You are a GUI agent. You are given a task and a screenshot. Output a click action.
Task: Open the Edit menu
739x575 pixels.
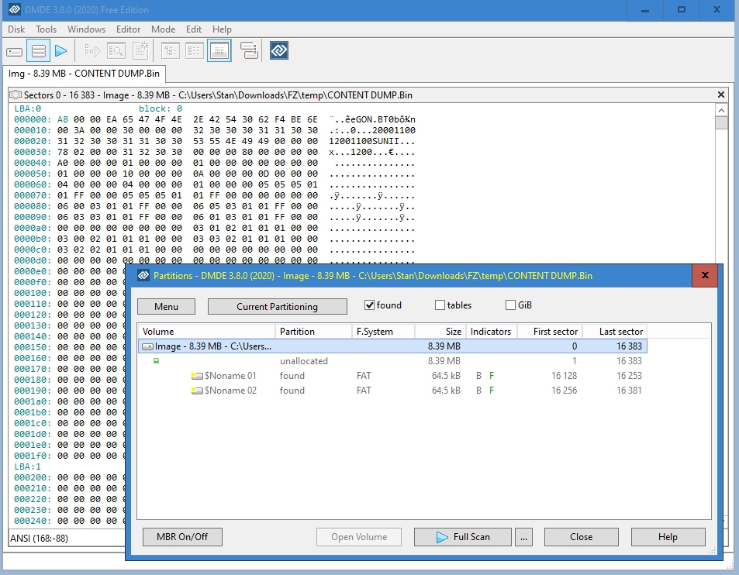click(x=194, y=29)
